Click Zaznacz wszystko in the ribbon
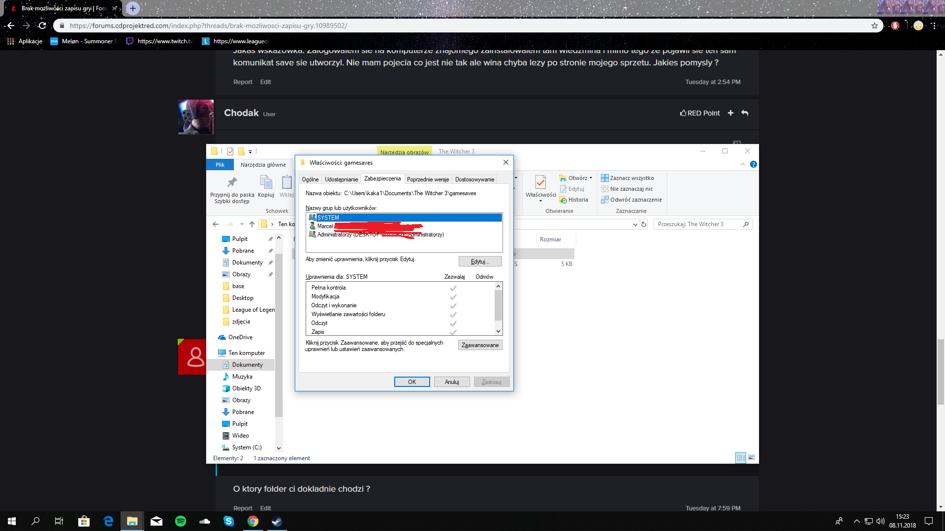Viewport: 945px width, 531px height. pyautogui.click(x=628, y=178)
